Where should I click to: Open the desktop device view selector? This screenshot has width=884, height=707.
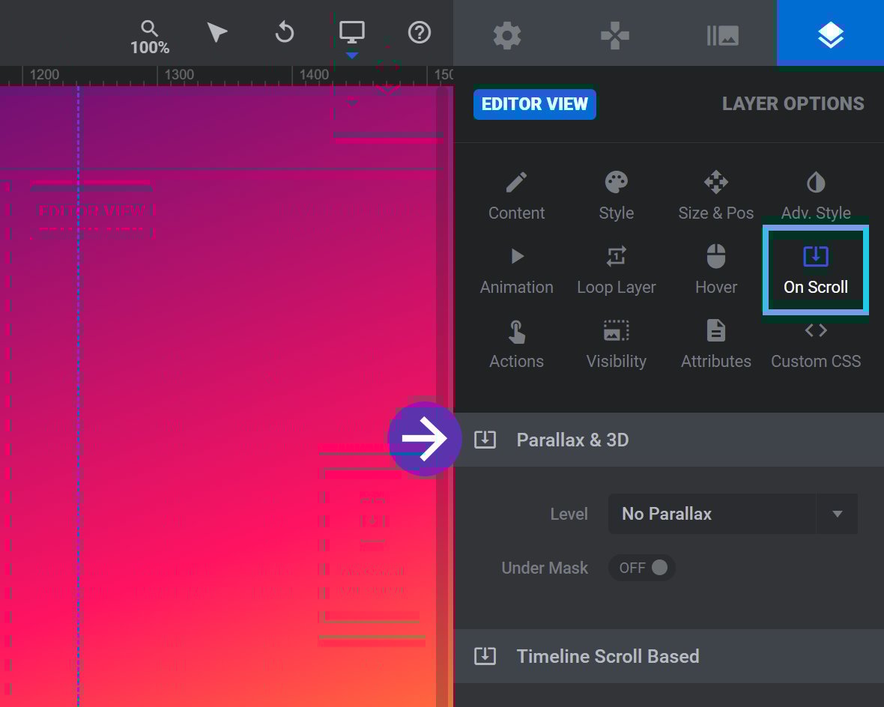(x=352, y=32)
